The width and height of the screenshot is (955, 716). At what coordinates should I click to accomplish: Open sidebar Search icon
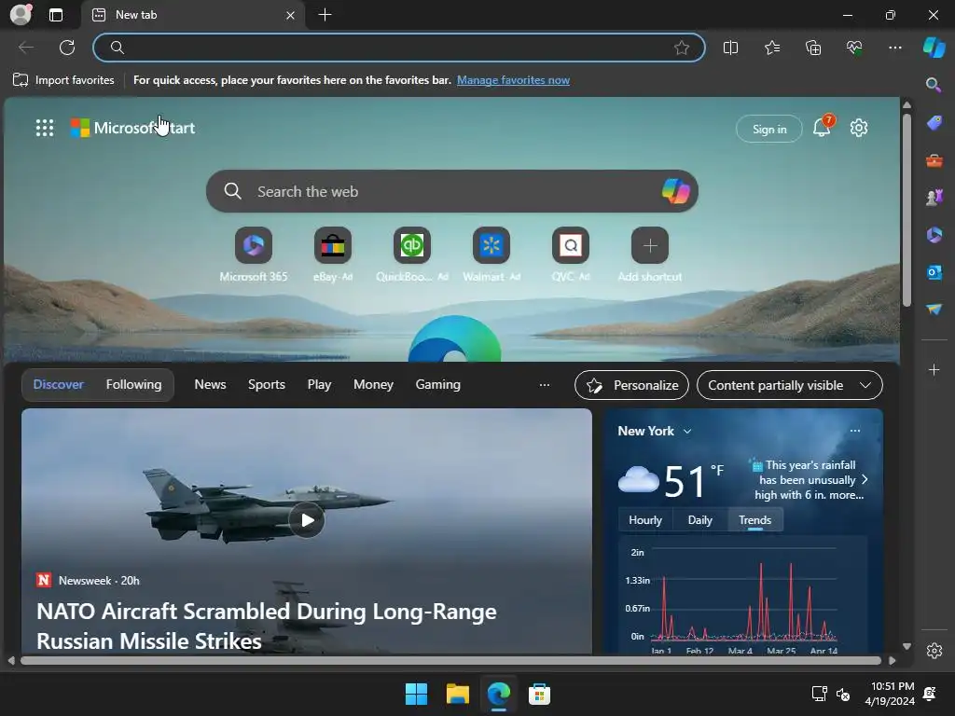click(934, 85)
